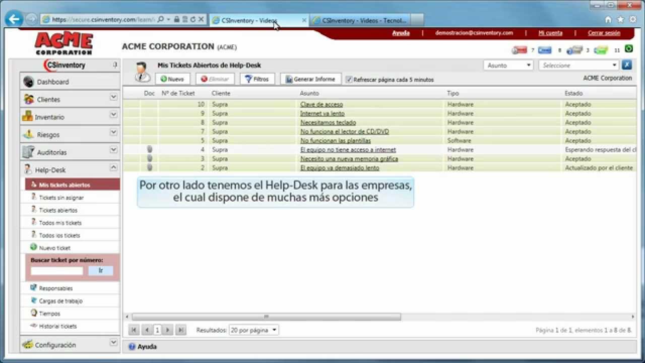645x363 pixels.
Task: Click the sidebar pin icon next to CSInventory
Action: pos(115,65)
